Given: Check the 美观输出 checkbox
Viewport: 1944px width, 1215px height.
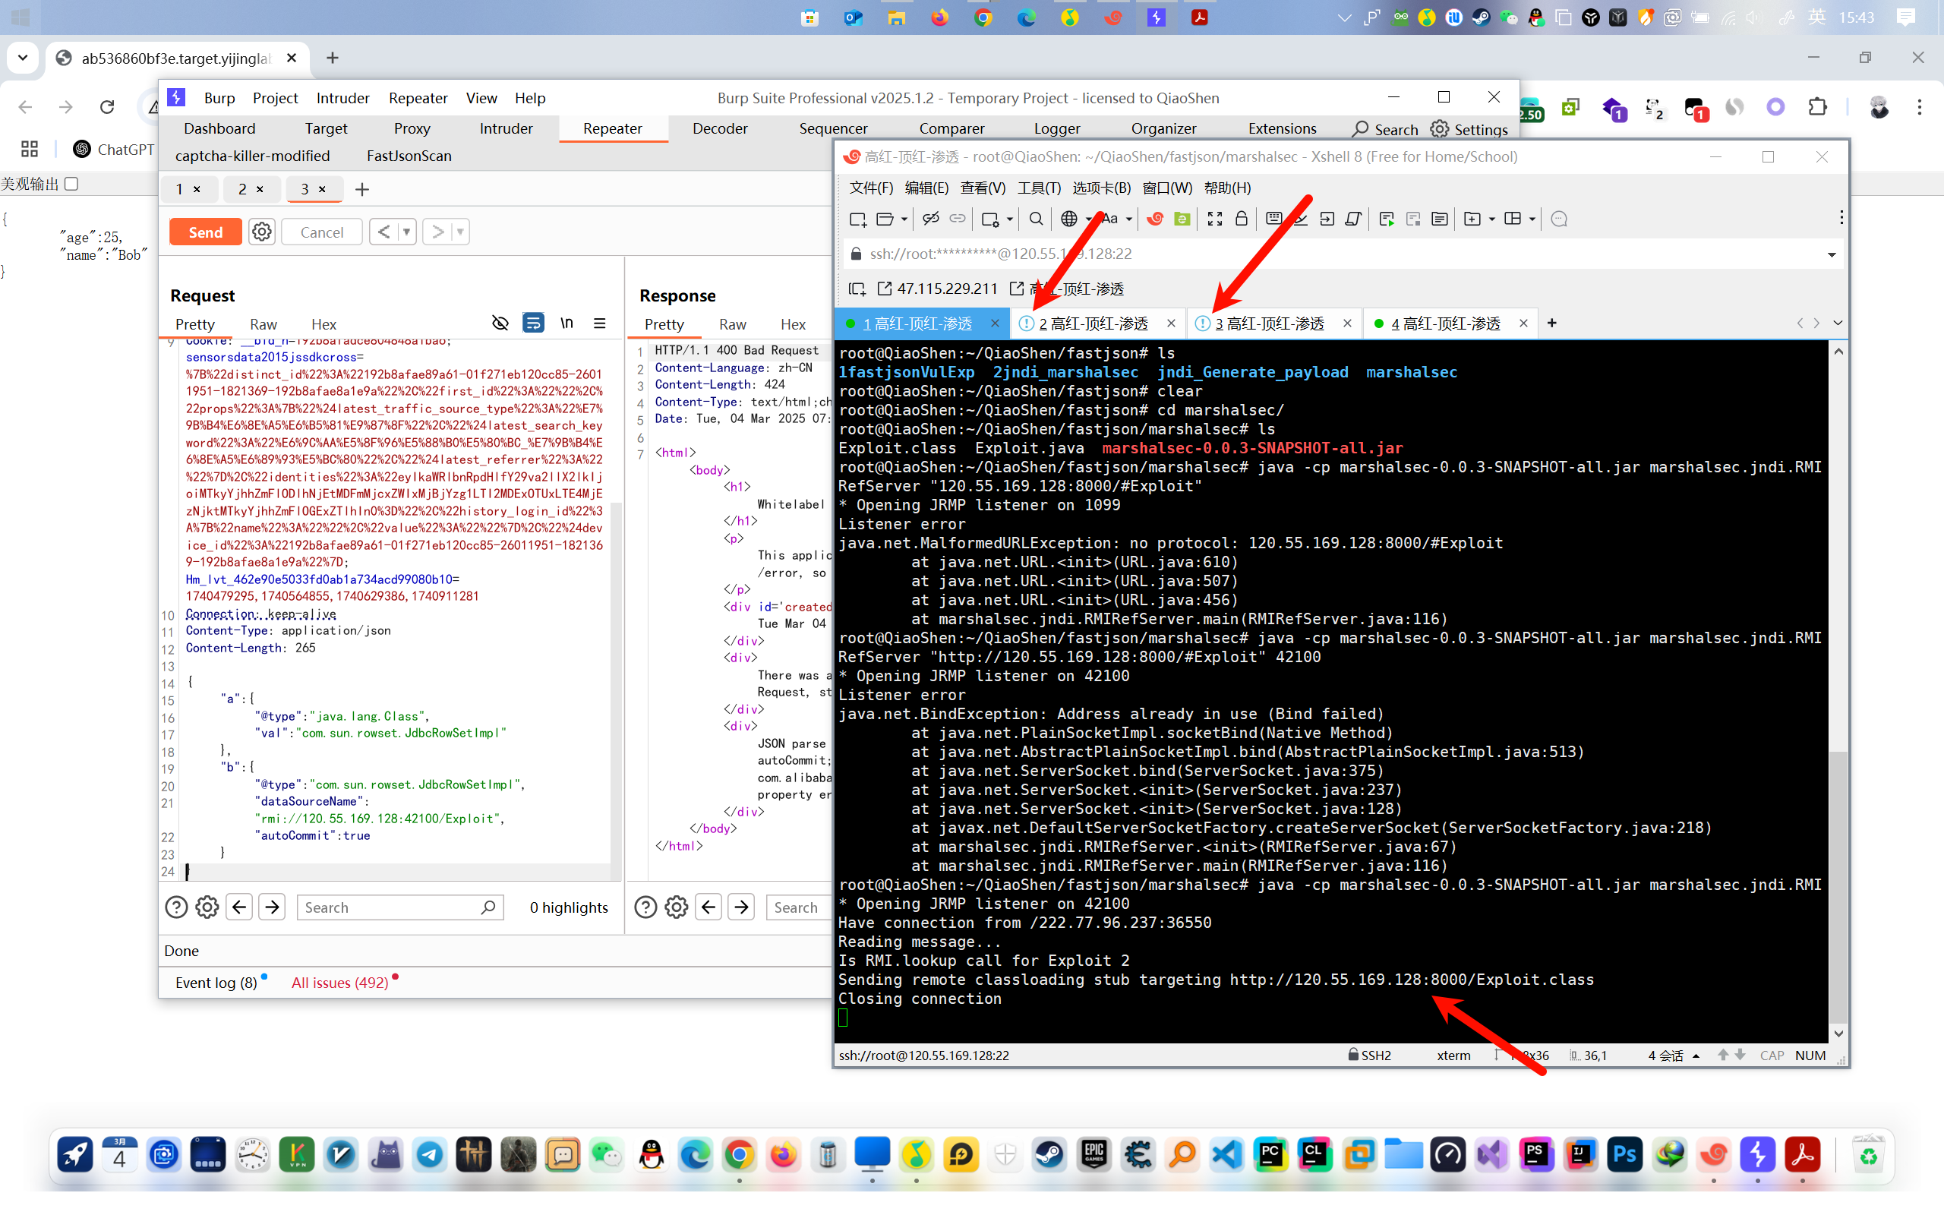Looking at the screenshot, I should click(71, 184).
